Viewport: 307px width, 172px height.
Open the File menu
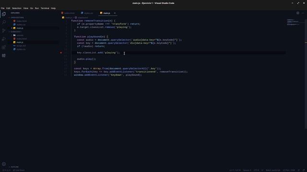[x=2, y=8]
